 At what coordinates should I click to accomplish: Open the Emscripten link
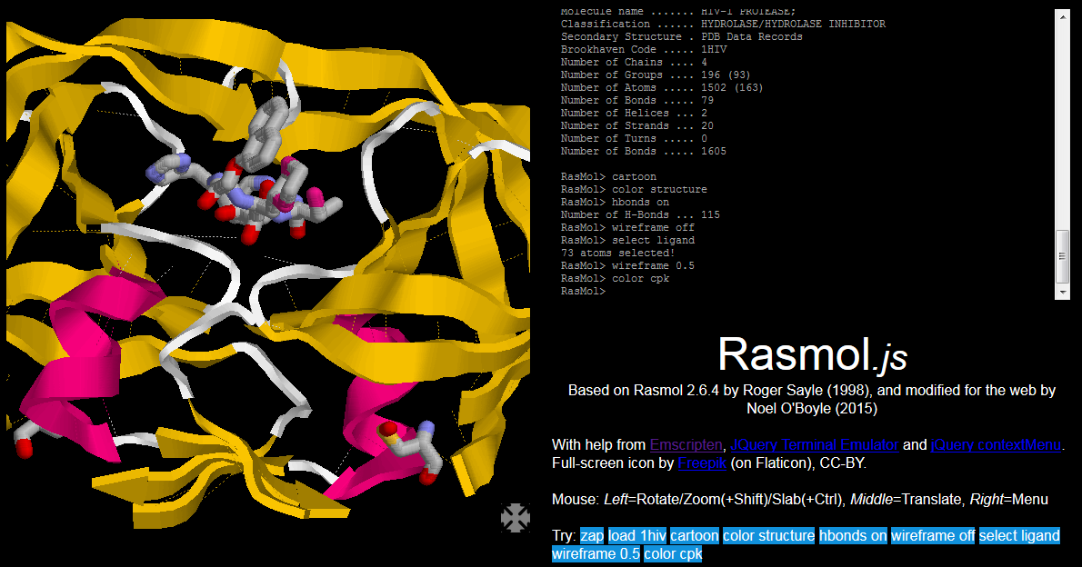tap(686, 444)
